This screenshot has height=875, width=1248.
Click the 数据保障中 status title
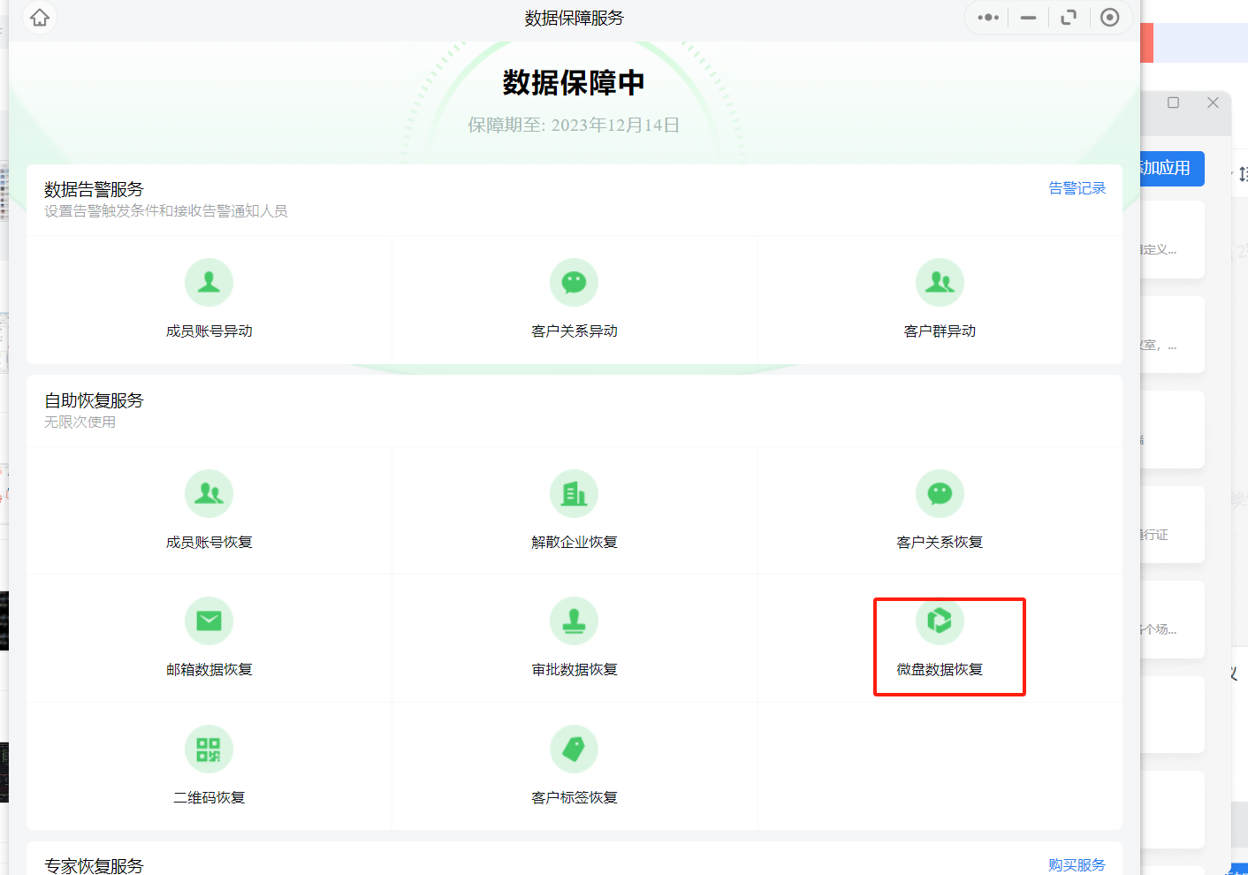[x=574, y=82]
